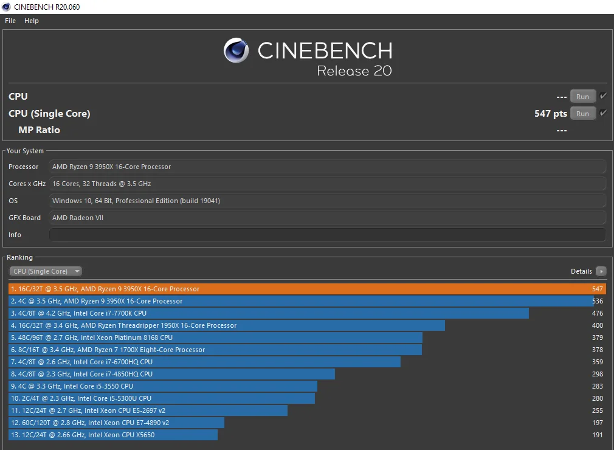Screen dimensions: 614x450
Task: Click the Cinebench sphere logo in header
Action: point(236,50)
